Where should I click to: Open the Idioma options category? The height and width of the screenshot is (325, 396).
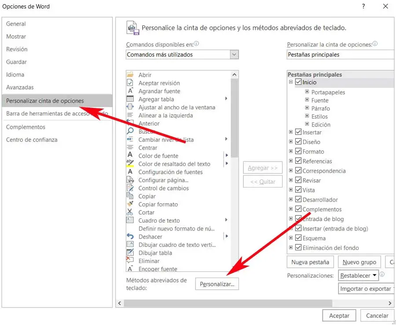point(57,75)
